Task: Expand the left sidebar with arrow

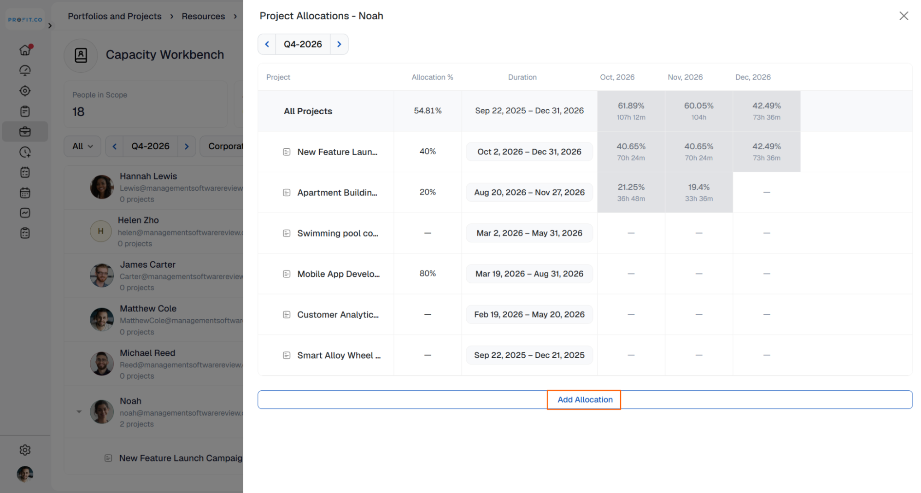Action: click(50, 26)
